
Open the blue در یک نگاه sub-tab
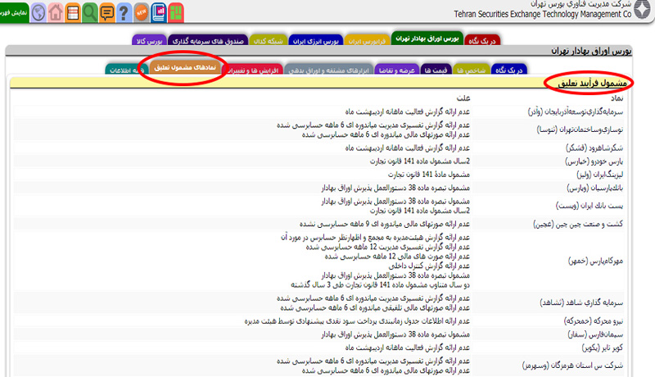pyautogui.click(x=508, y=70)
